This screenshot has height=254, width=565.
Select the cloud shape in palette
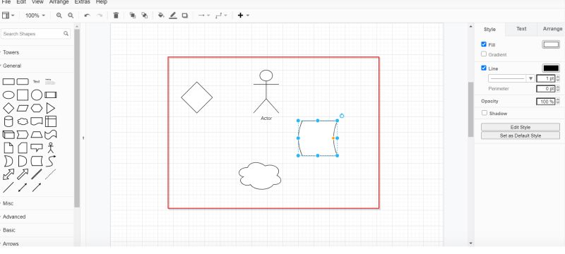(23, 121)
